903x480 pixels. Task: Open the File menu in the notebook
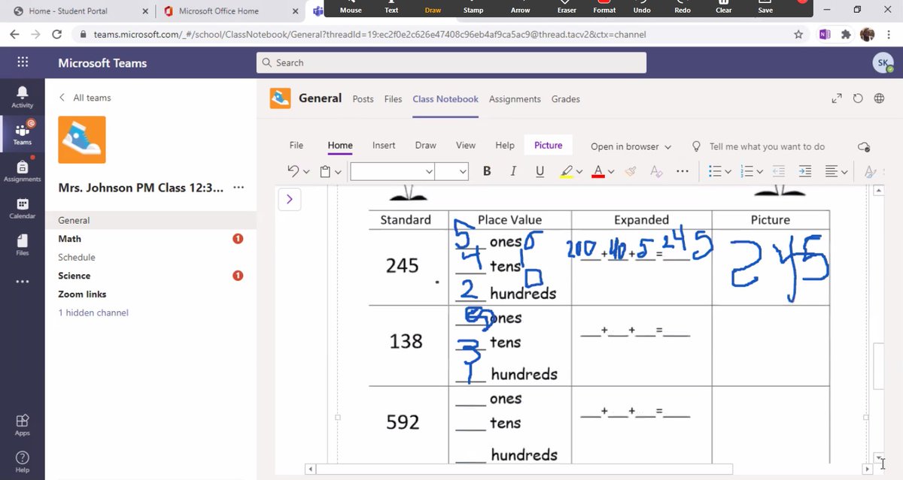pos(296,146)
